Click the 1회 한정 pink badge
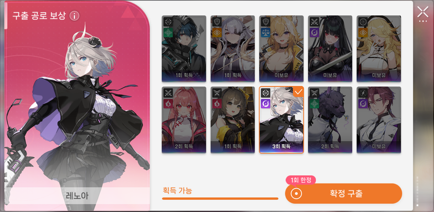The height and width of the screenshot is (212, 434). pyautogui.click(x=301, y=180)
